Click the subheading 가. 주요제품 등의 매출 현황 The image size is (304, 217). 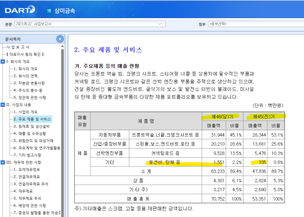coord(107,66)
